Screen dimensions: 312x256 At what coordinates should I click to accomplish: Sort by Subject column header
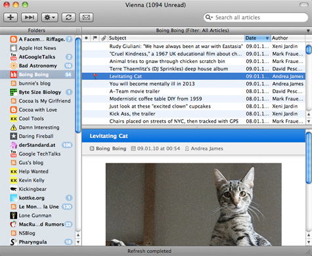click(176, 38)
